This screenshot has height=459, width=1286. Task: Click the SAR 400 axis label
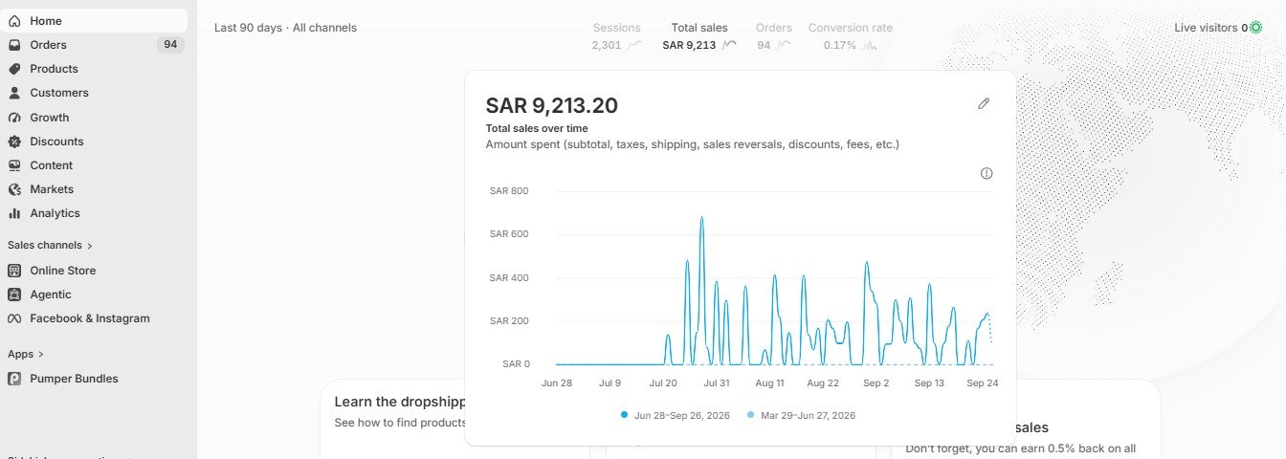pos(509,277)
